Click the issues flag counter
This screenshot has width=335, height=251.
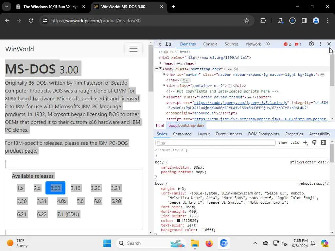pyautogui.click(x=298, y=44)
